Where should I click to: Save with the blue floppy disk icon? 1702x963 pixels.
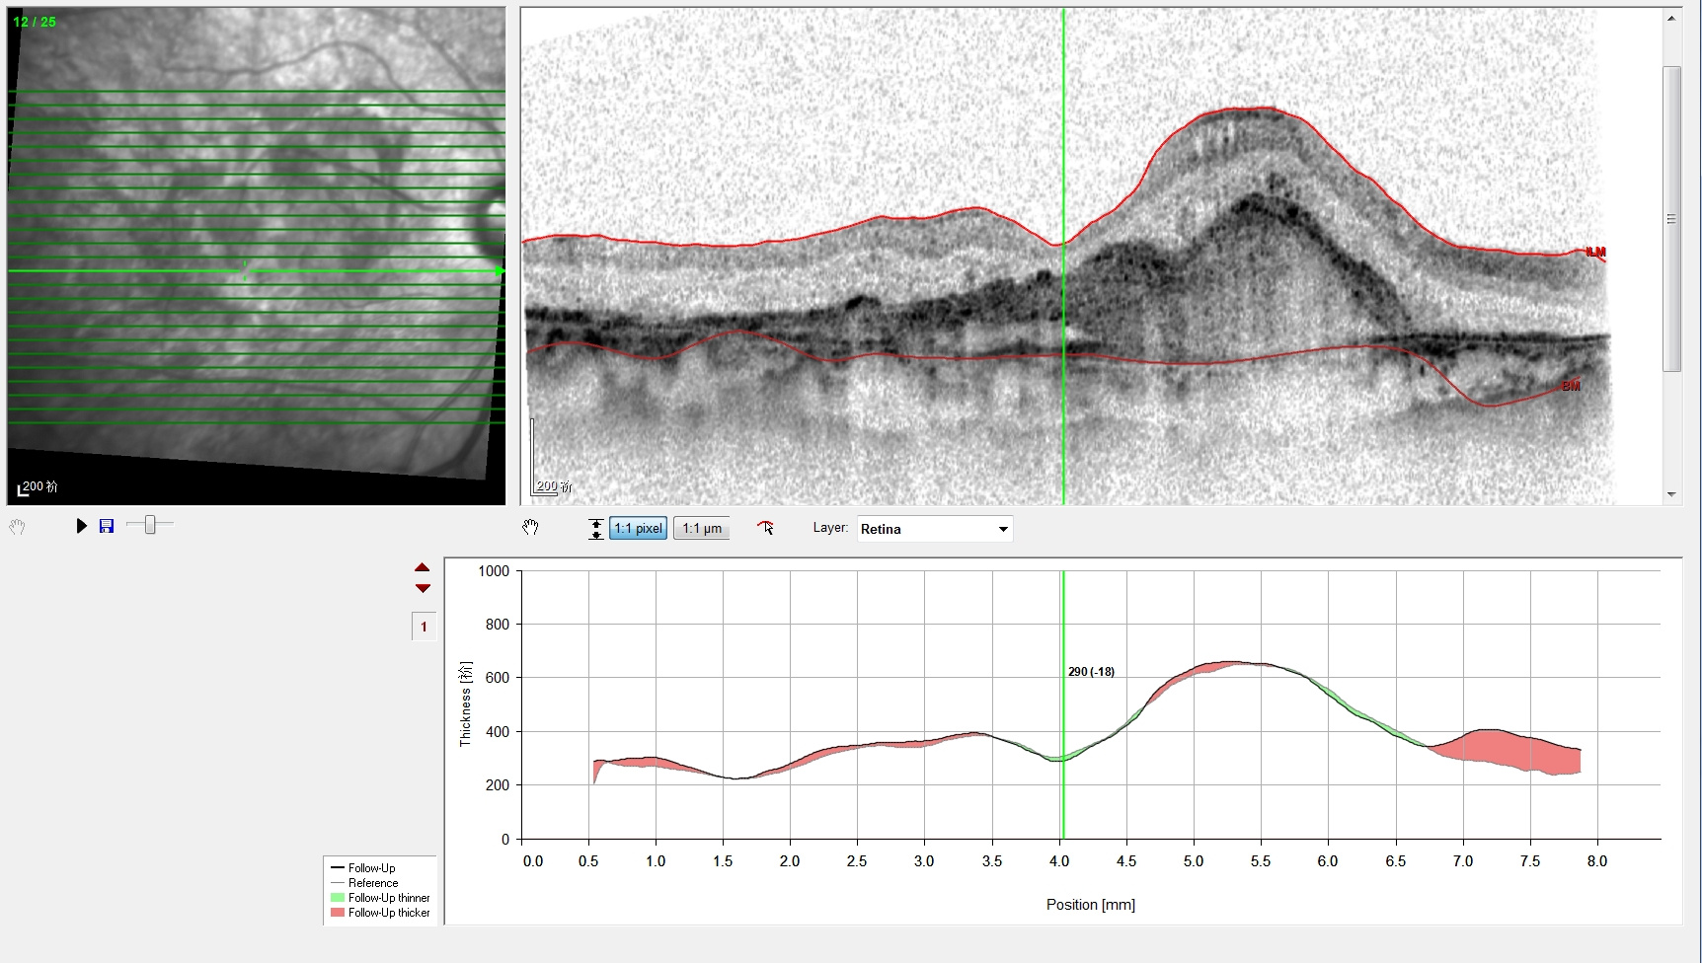[x=107, y=526]
